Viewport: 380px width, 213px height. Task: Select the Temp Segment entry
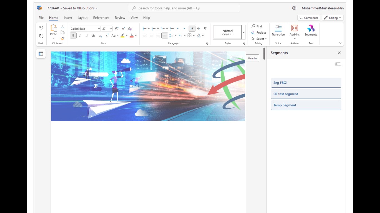click(306, 105)
